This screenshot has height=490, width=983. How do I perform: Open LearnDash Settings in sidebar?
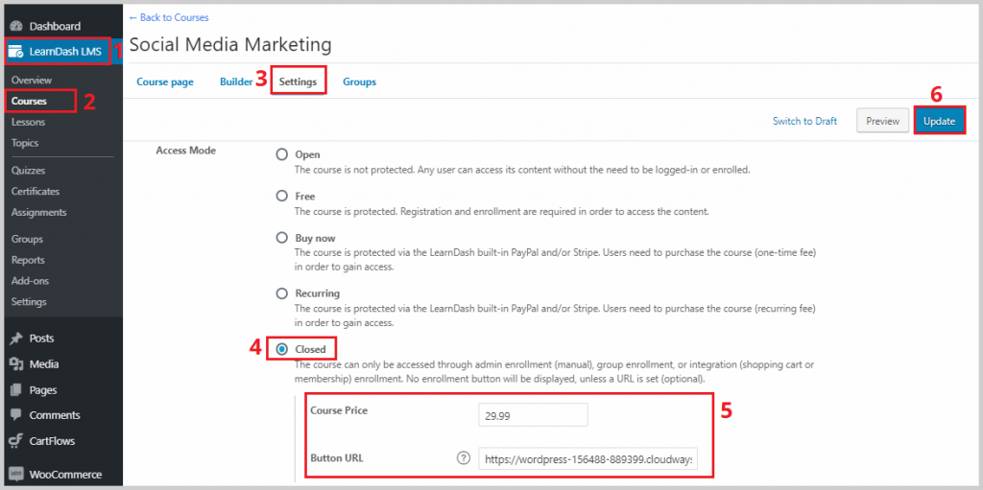tap(29, 301)
